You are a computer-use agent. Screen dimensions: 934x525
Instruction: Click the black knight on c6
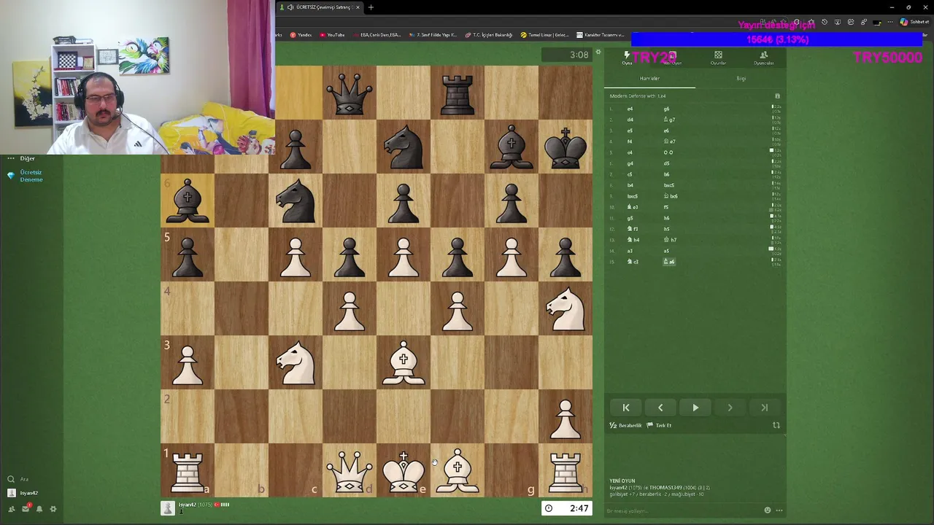(296, 201)
